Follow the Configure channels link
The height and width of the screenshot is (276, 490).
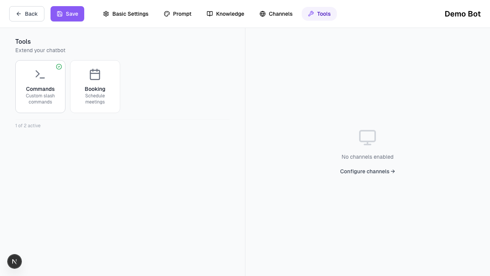367,171
